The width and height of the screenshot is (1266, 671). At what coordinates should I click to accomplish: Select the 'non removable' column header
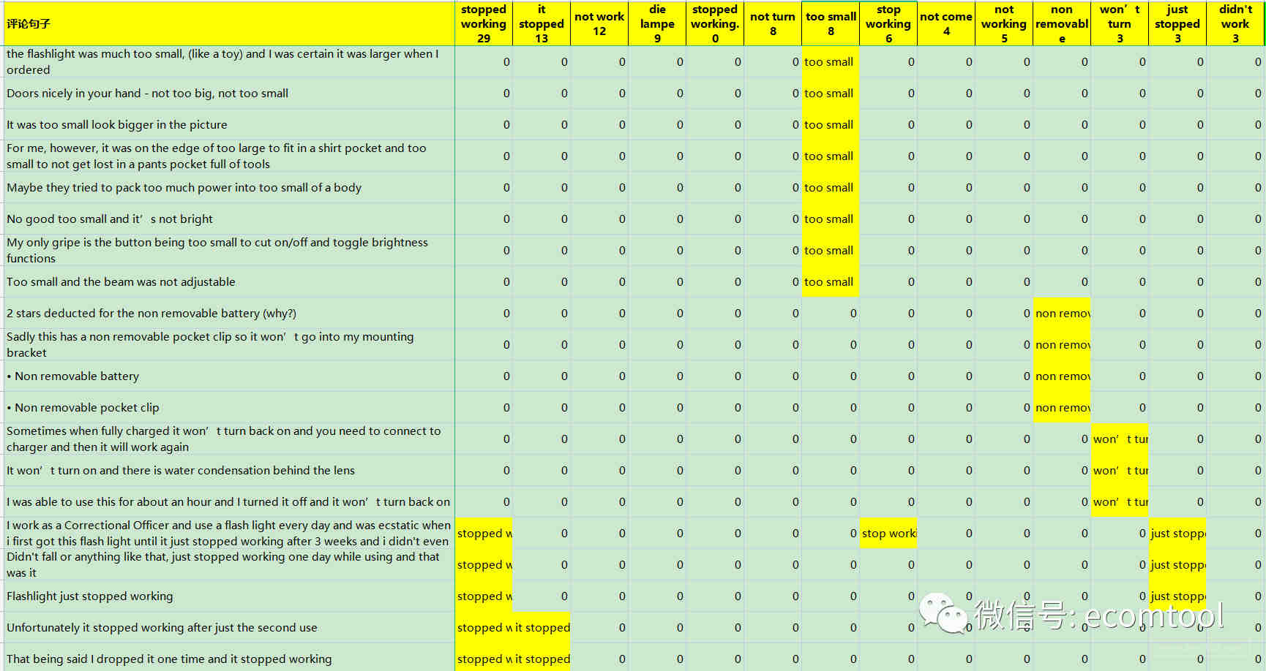pyautogui.click(x=1062, y=23)
